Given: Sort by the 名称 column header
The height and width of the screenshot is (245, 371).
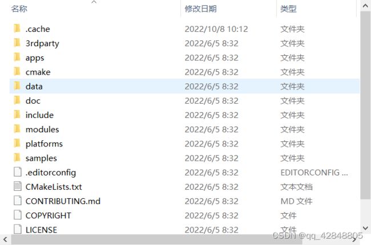Looking at the screenshot, I should point(19,9).
